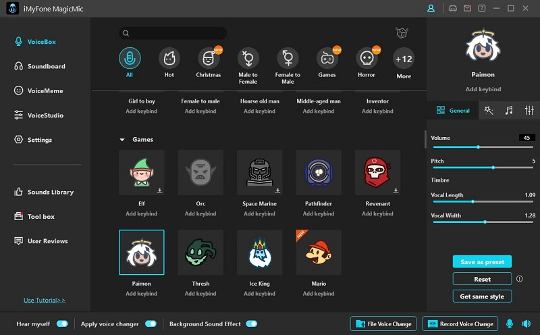Add keybind for Paimon in right panel
This screenshot has width=540, height=335.
(x=483, y=89)
